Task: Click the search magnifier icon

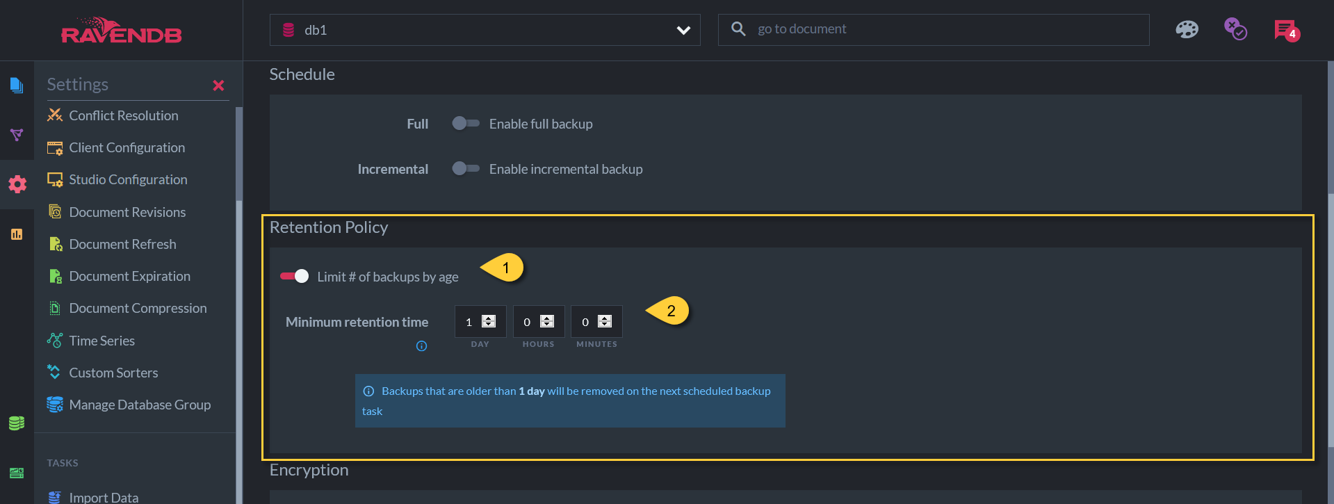Action: [738, 29]
